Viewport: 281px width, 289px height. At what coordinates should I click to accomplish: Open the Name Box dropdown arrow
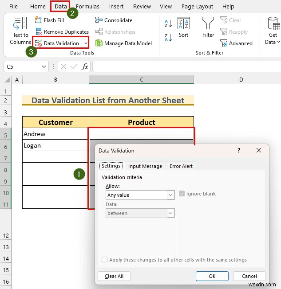pos(44,66)
